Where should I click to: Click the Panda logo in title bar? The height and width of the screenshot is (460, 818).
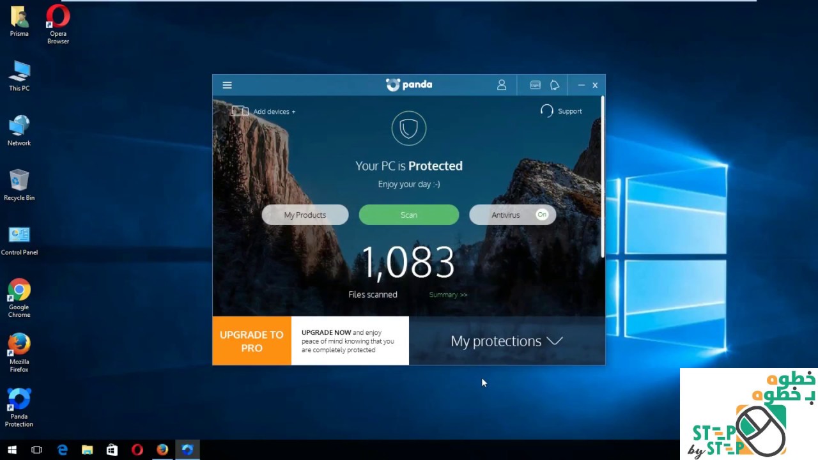[409, 85]
